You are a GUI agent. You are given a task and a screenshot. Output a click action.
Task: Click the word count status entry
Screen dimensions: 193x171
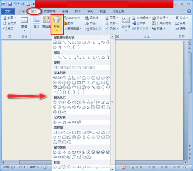34,167
